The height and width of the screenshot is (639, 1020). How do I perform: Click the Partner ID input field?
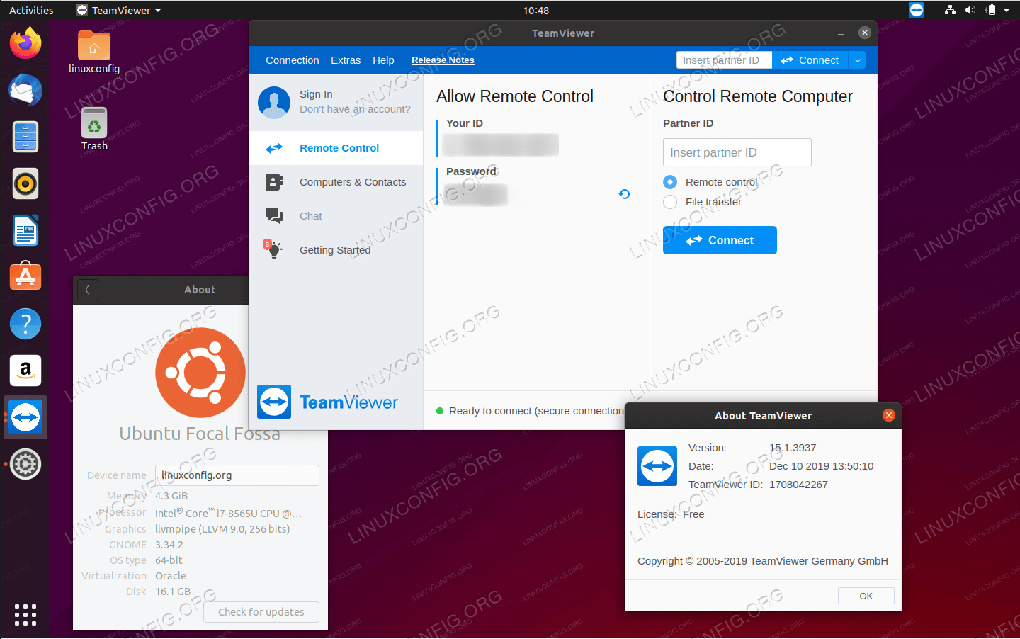[x=737, y=152]
